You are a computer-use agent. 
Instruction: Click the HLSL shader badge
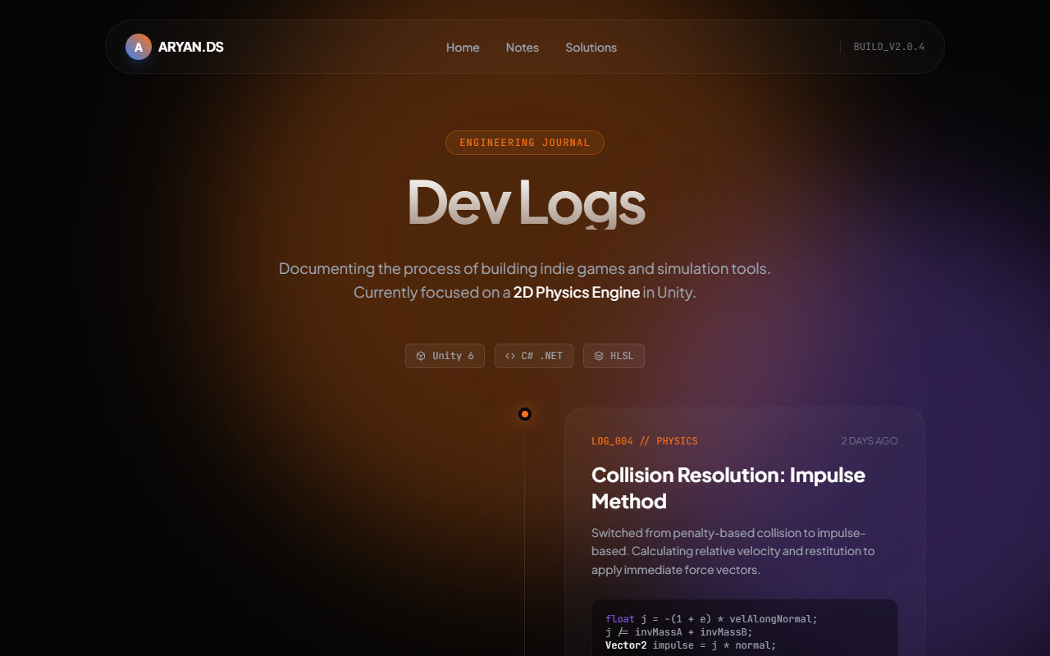[614, 355]
